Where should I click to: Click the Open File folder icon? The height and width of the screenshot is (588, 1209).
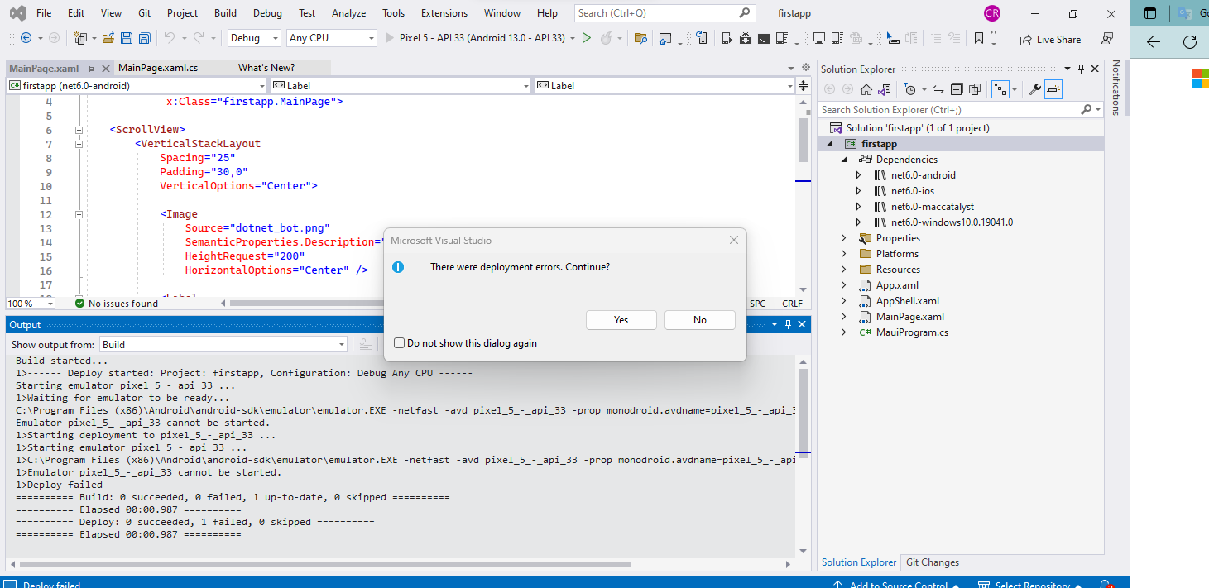point(109,38)
